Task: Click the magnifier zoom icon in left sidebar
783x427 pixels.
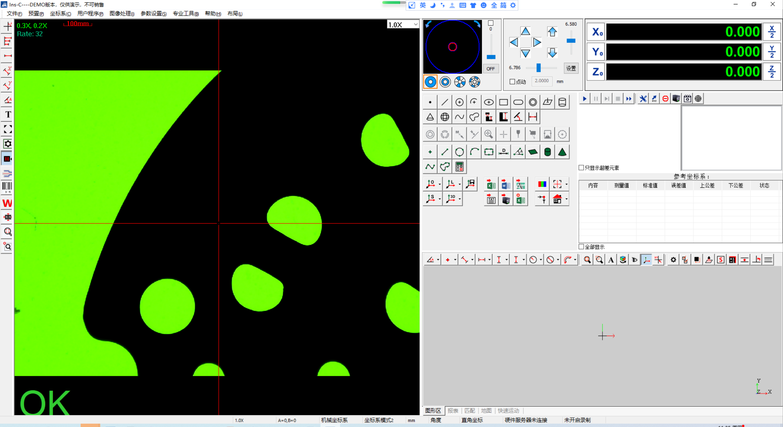Action: pos(8,232)
